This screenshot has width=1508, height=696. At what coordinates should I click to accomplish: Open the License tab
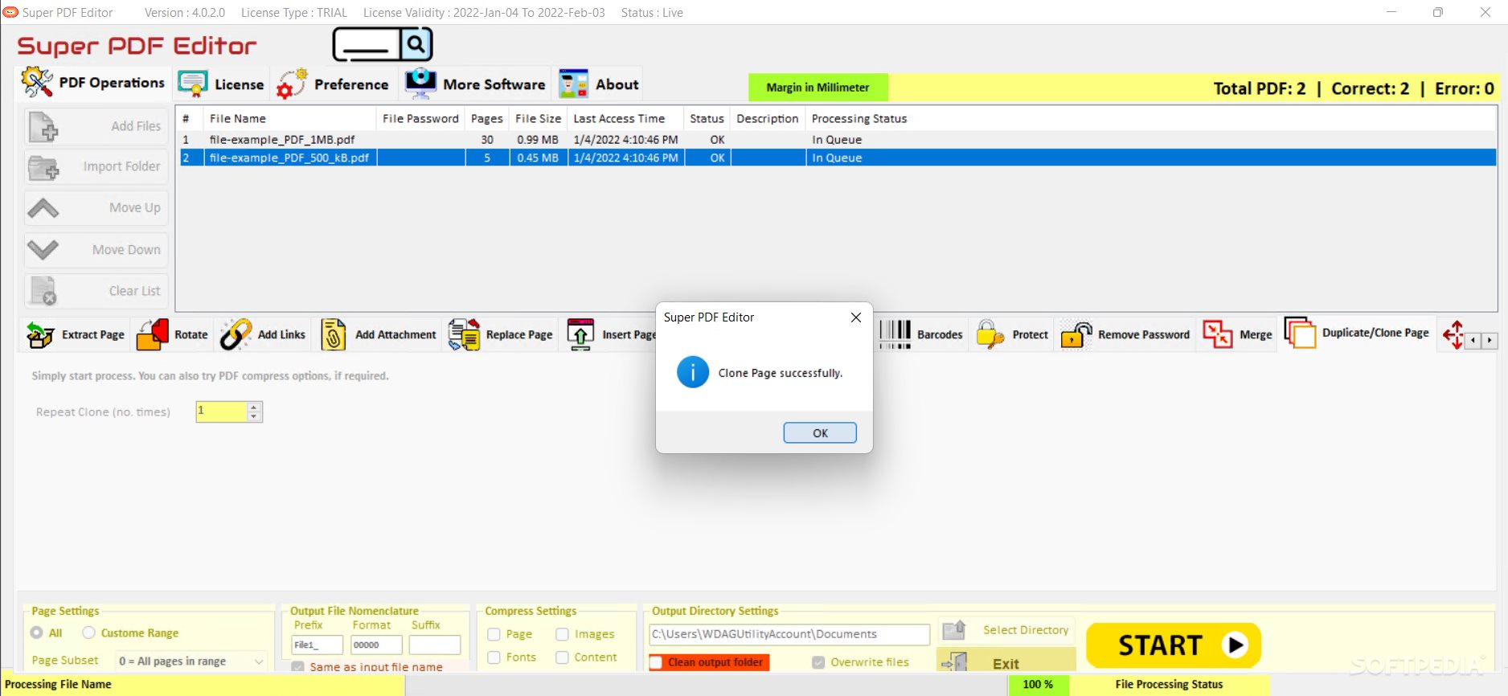coord(221,84)
